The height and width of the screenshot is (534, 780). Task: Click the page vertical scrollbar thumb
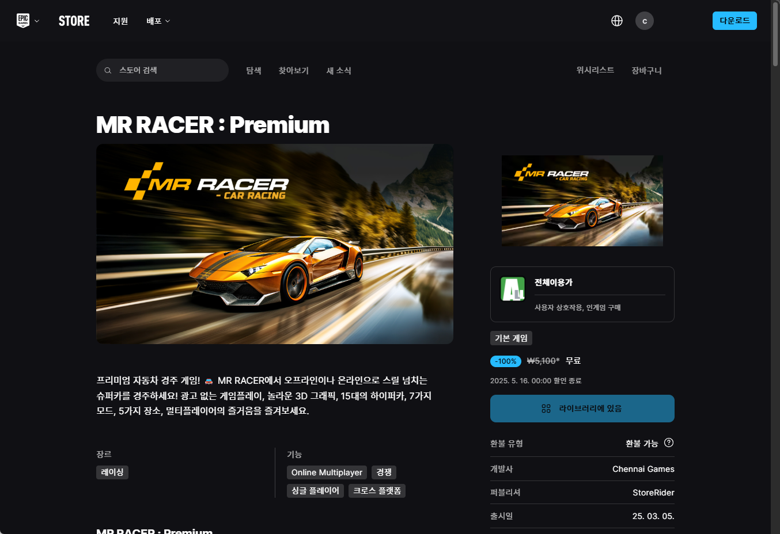775,35
